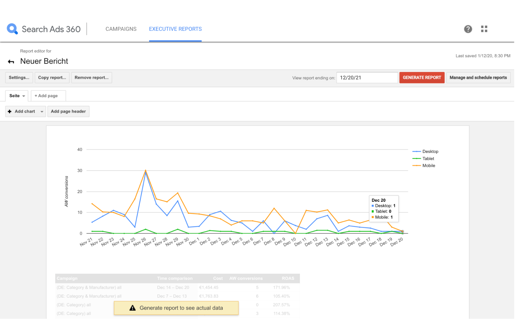Select the EXECUTIVE REPORTS tab

click(175, 29)
